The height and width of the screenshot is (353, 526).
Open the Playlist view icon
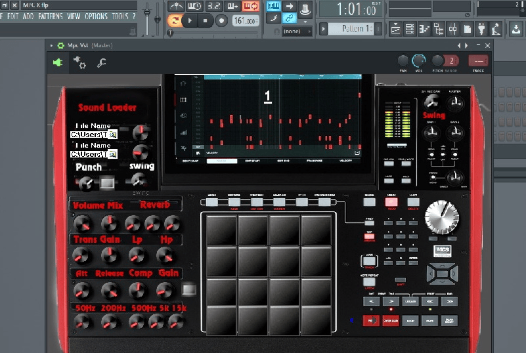395,29
